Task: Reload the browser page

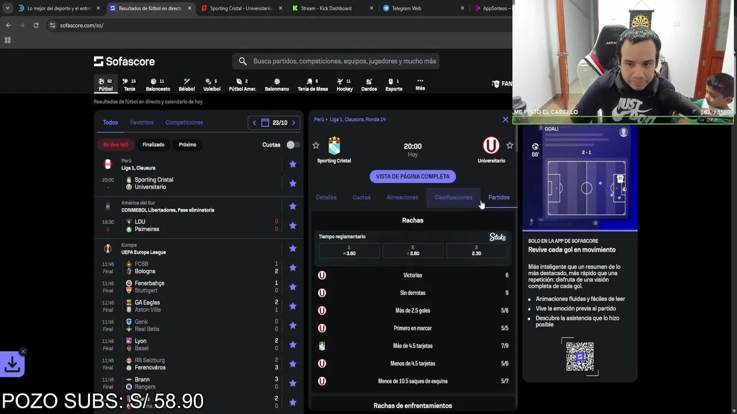Action: click(36, 25)
